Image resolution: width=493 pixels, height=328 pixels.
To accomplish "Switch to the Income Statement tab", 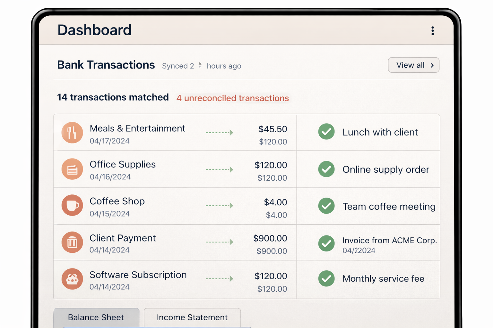I will [x=192, y=317].
